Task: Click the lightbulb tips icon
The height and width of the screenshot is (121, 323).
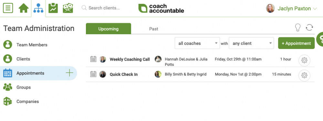Action: click(x=298, y=27)
